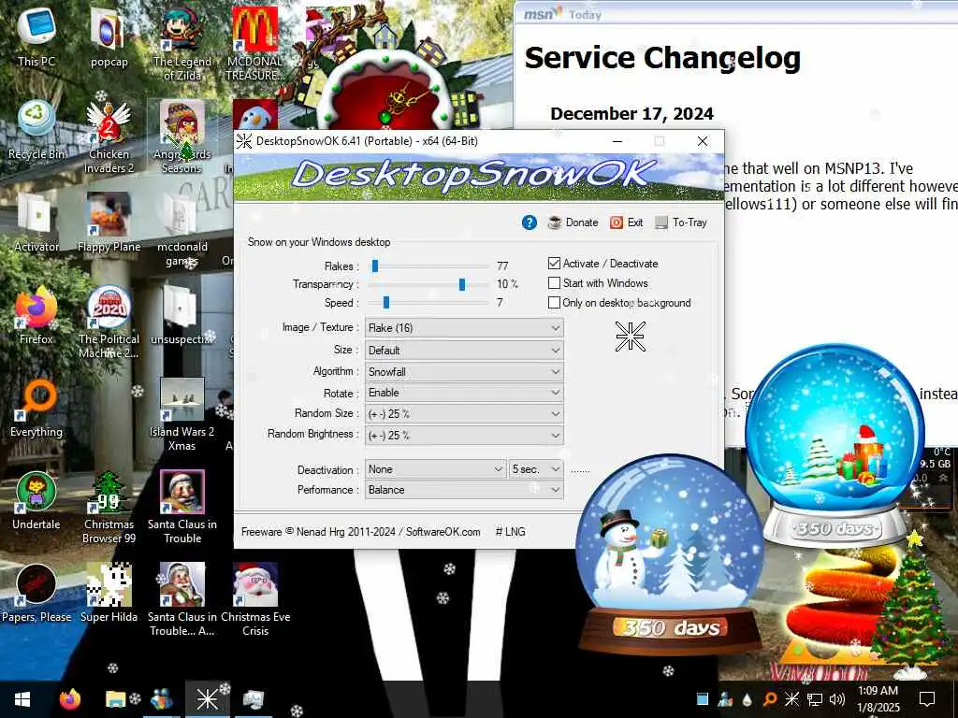Click the network tray icon
This screenshot has height=718, width=958.
coord(815,699)
